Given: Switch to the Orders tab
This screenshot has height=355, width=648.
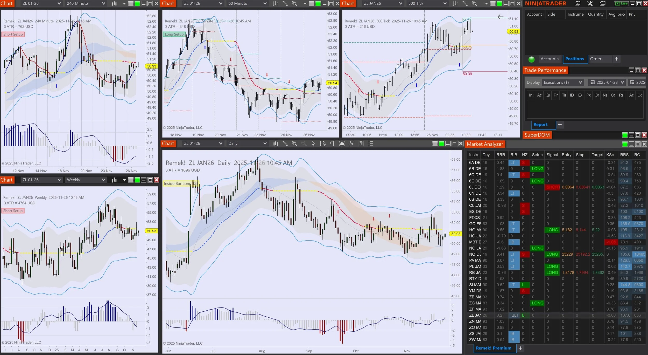Looking at the screenshot, I should (x=596, y=59).
